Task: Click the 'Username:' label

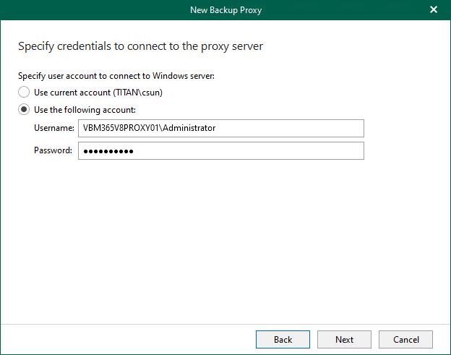Action: coord(53,128)
